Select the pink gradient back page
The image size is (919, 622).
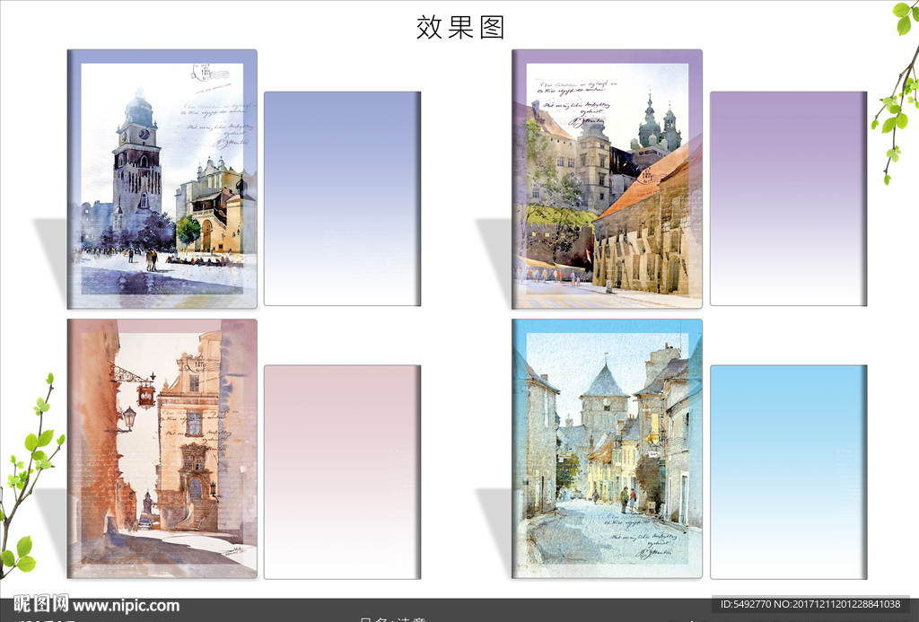pyautogui.click(x=342, y=472)
